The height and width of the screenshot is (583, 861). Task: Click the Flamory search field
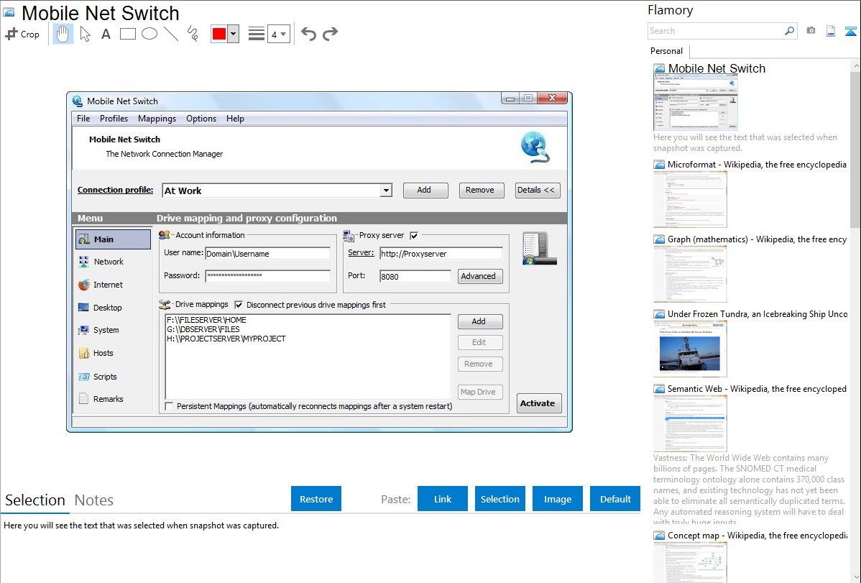pos(716,31)
